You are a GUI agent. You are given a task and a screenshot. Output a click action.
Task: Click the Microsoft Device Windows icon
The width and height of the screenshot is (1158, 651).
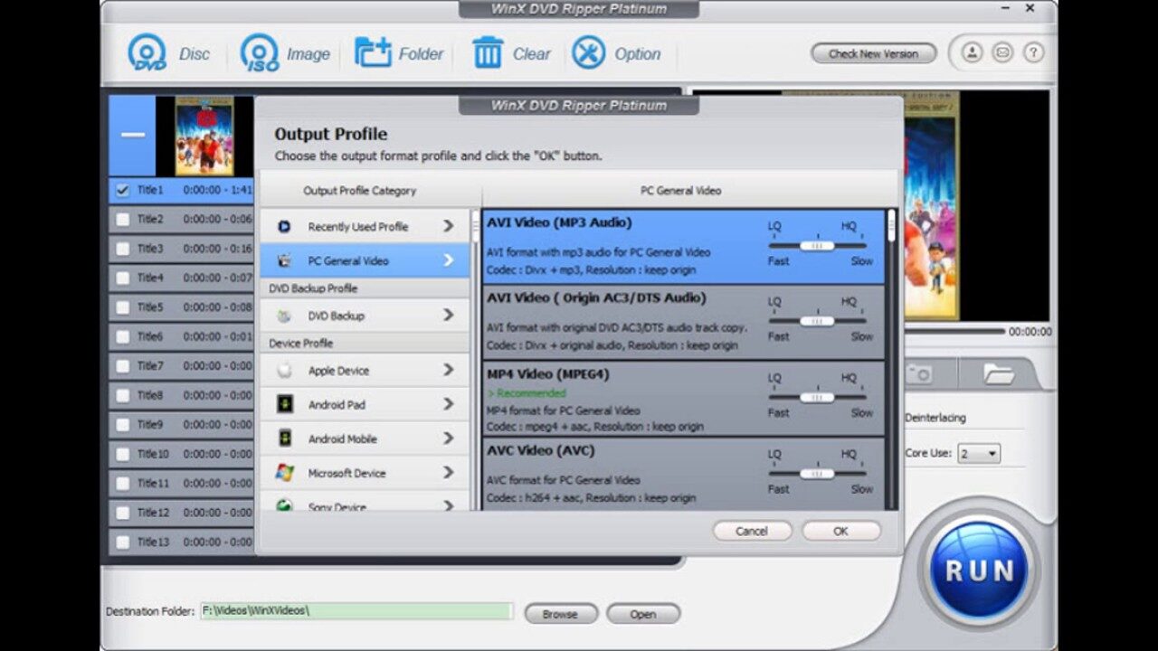(284, 473)
